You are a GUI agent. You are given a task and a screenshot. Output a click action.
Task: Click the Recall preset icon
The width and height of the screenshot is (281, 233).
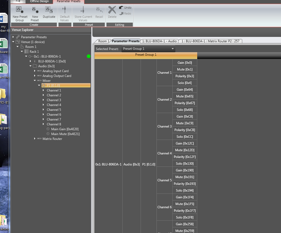point(99,10)
